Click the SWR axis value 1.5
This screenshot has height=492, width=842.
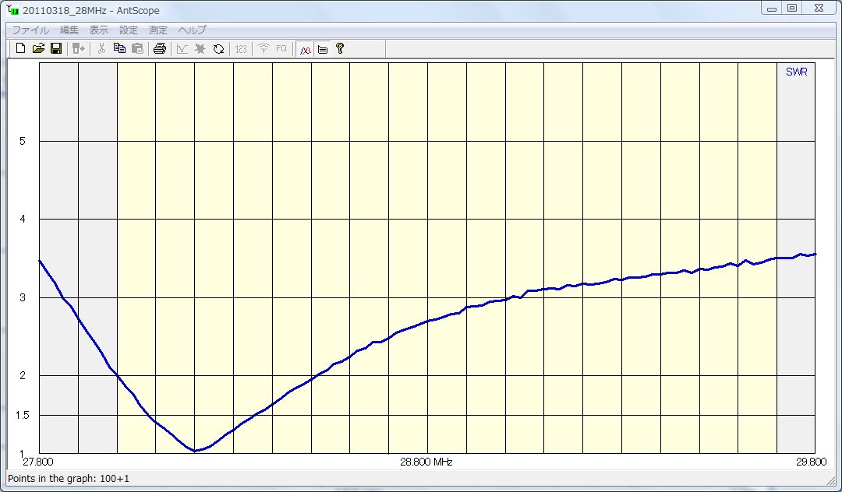[x=22, y=416]
